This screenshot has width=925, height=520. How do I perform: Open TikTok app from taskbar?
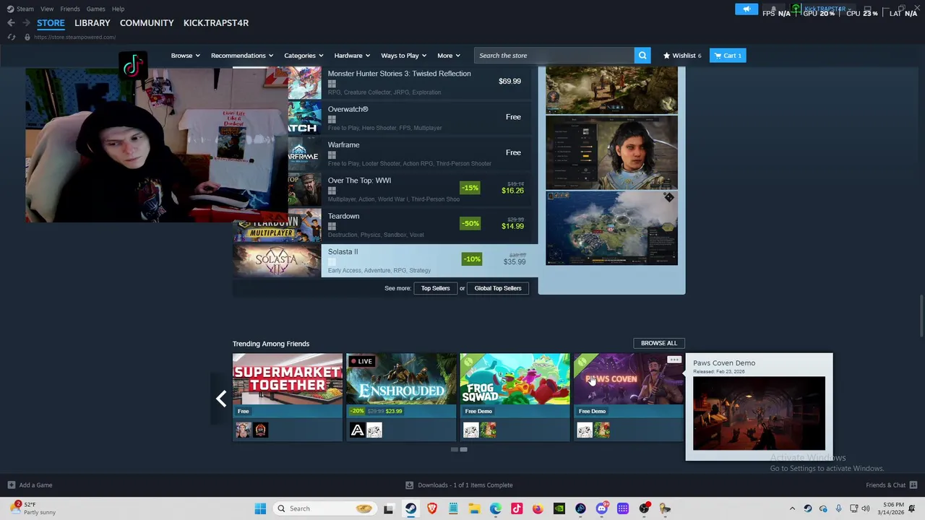point(517,508)
